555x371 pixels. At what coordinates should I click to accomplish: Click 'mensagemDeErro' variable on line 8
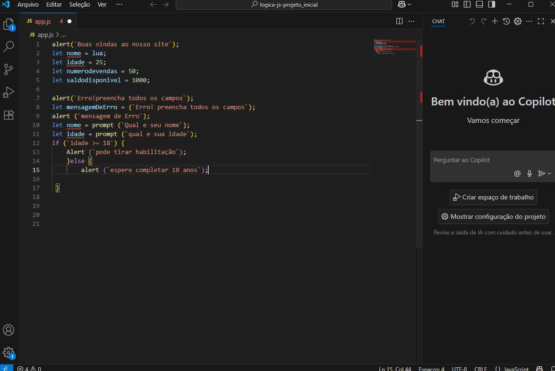[x=92, y=107]
